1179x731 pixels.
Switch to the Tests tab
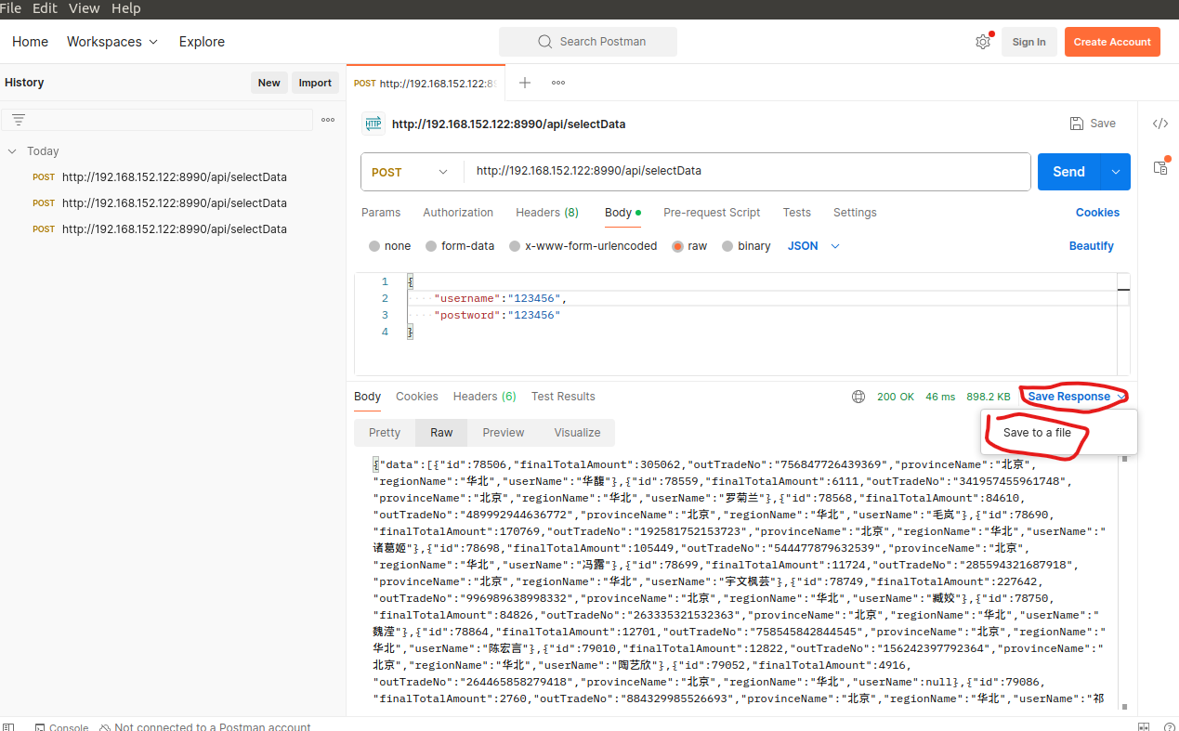point(796,213)
